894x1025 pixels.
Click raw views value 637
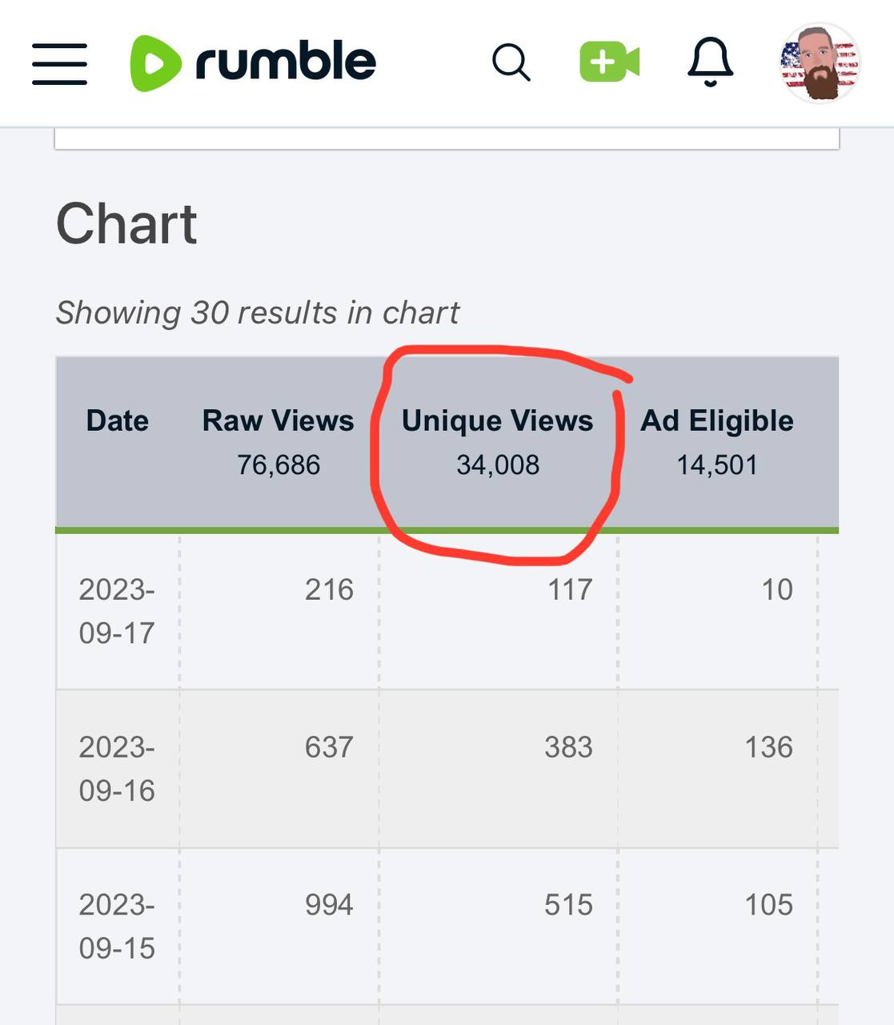click(x=329, y=747)
